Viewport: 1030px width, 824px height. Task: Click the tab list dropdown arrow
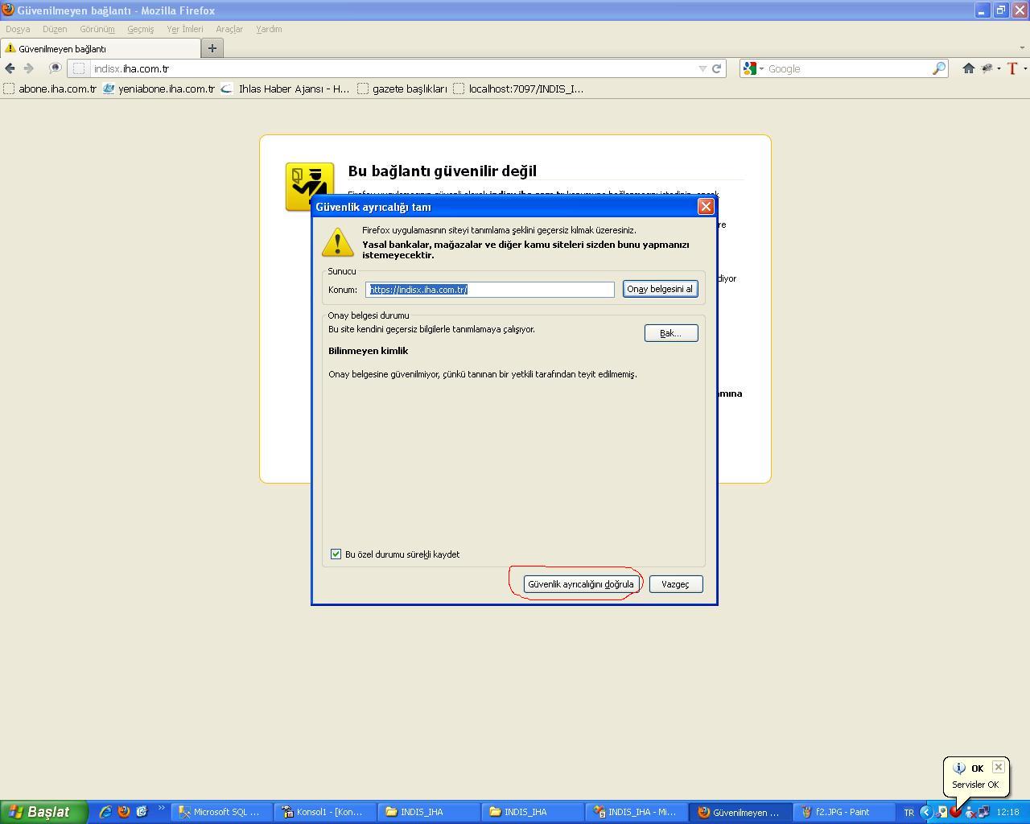(1022, 48)
